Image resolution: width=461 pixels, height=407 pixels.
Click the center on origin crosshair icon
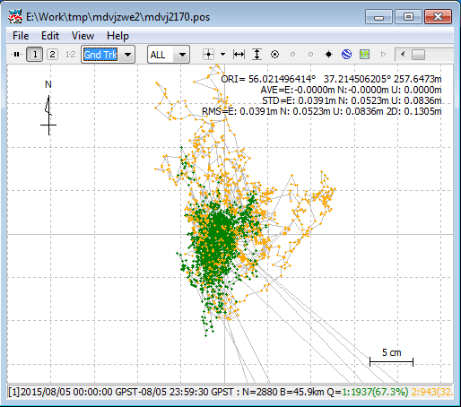point(208,55)
